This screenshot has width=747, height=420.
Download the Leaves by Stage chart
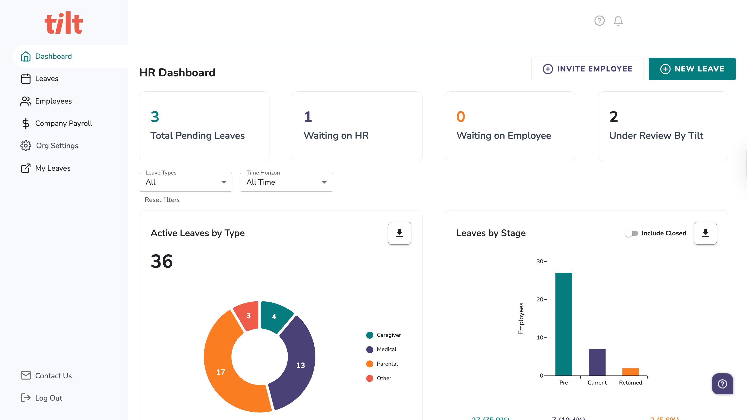click(705, 233)
